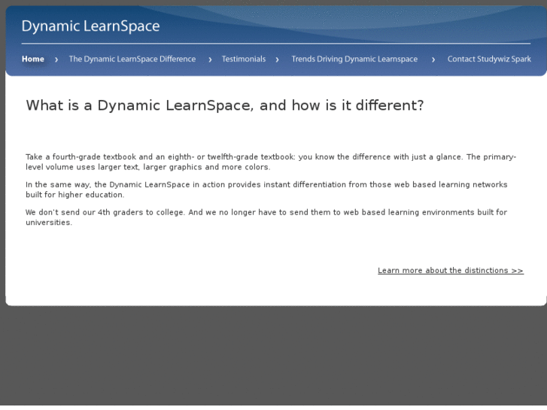The height and width of the screenshot is (410, 547).
Task: Click paragraph starting 'In the same way'
Action: (266, 190)
